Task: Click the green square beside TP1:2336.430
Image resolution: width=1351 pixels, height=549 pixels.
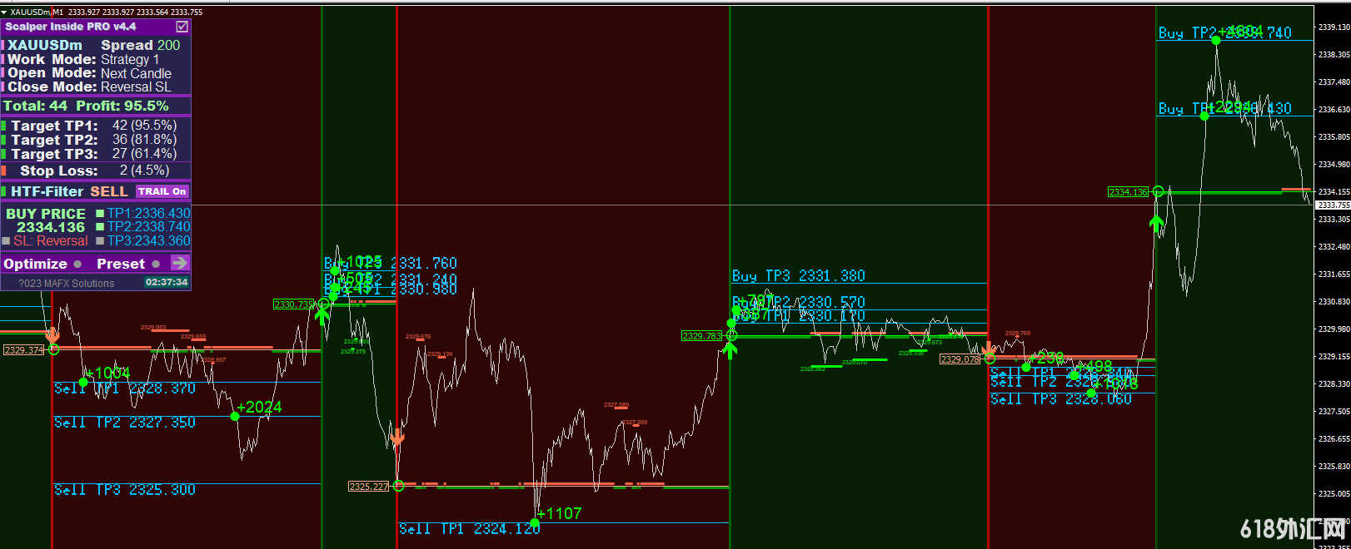Action: point(100,213)
